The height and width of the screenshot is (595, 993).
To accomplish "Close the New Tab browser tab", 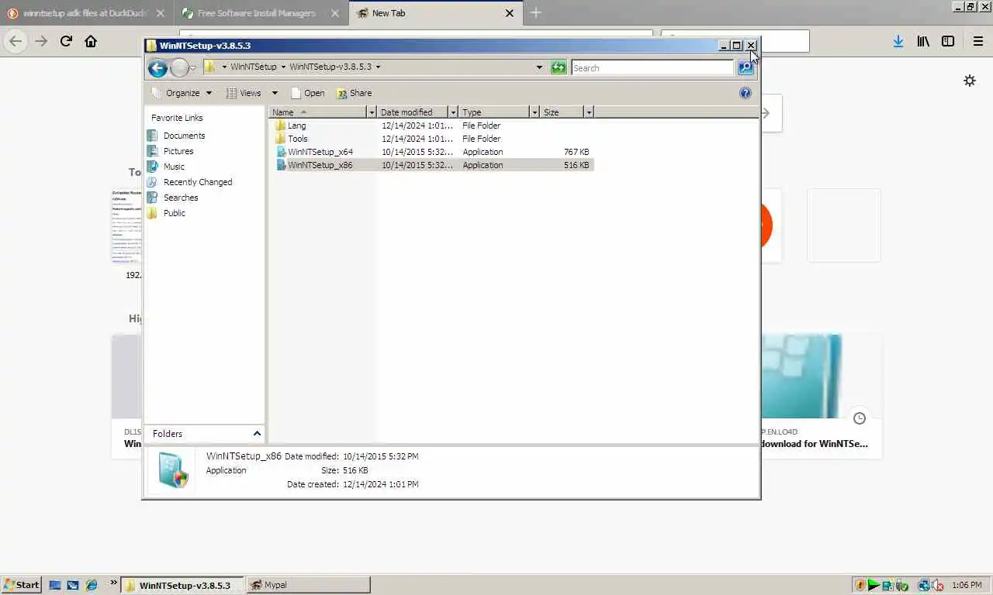I will click(510, 13).
